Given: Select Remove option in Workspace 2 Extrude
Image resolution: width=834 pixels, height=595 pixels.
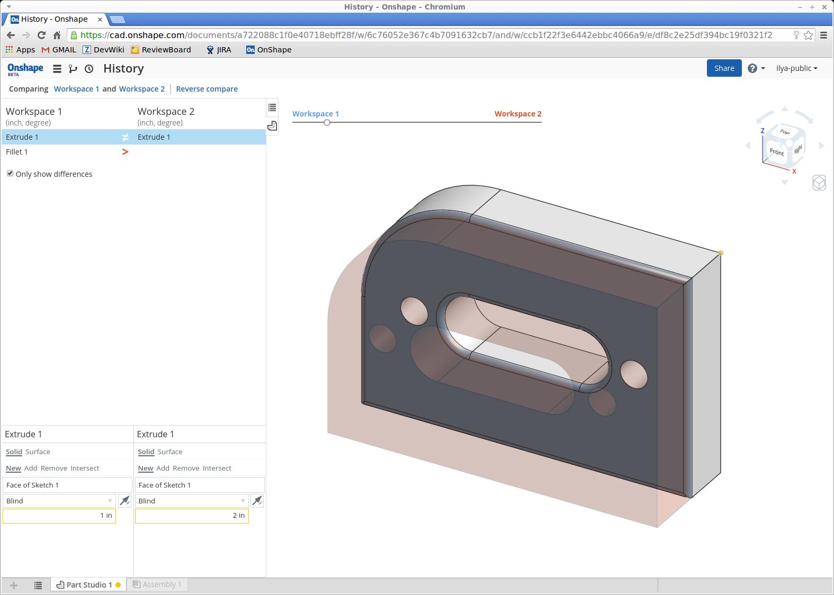Looking at the screenshot, I should click(x=186, y=468).
